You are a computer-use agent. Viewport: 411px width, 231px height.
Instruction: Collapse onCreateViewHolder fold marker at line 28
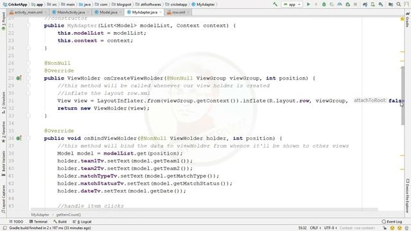pyautogui.click(x=28, y=78)
